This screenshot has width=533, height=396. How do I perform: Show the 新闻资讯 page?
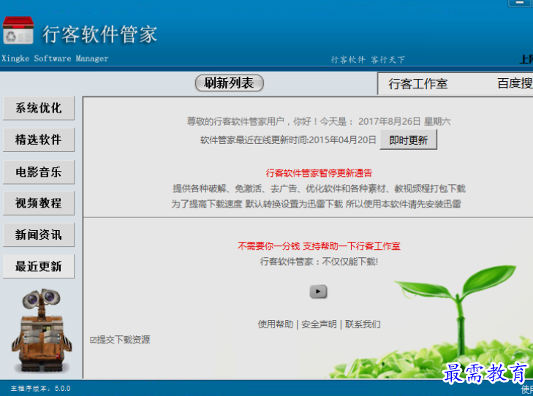pos(39,235)
